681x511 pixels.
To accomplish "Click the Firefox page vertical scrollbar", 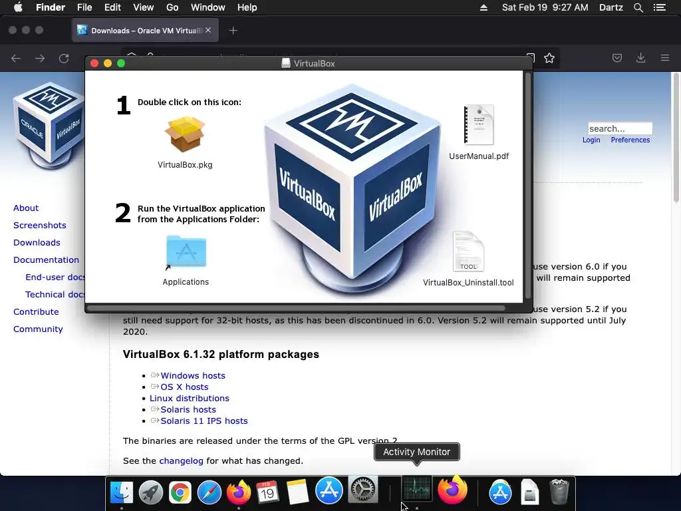I will pyautogui.click(x=676, y=138).
